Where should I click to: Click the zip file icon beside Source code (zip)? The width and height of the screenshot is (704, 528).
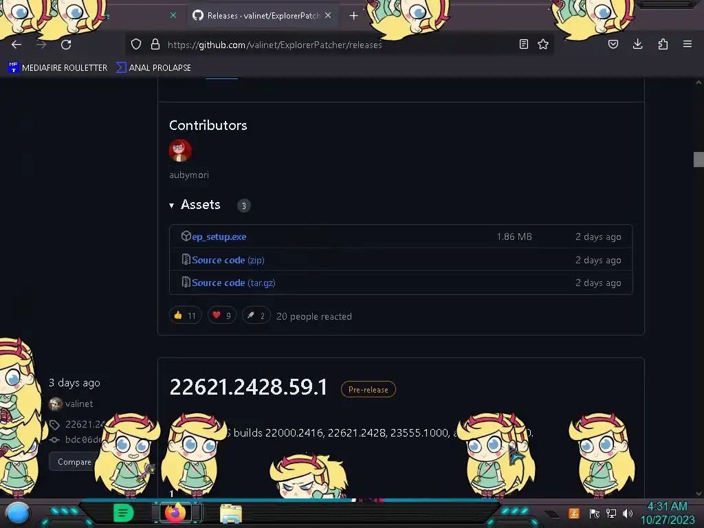[186, 259]
